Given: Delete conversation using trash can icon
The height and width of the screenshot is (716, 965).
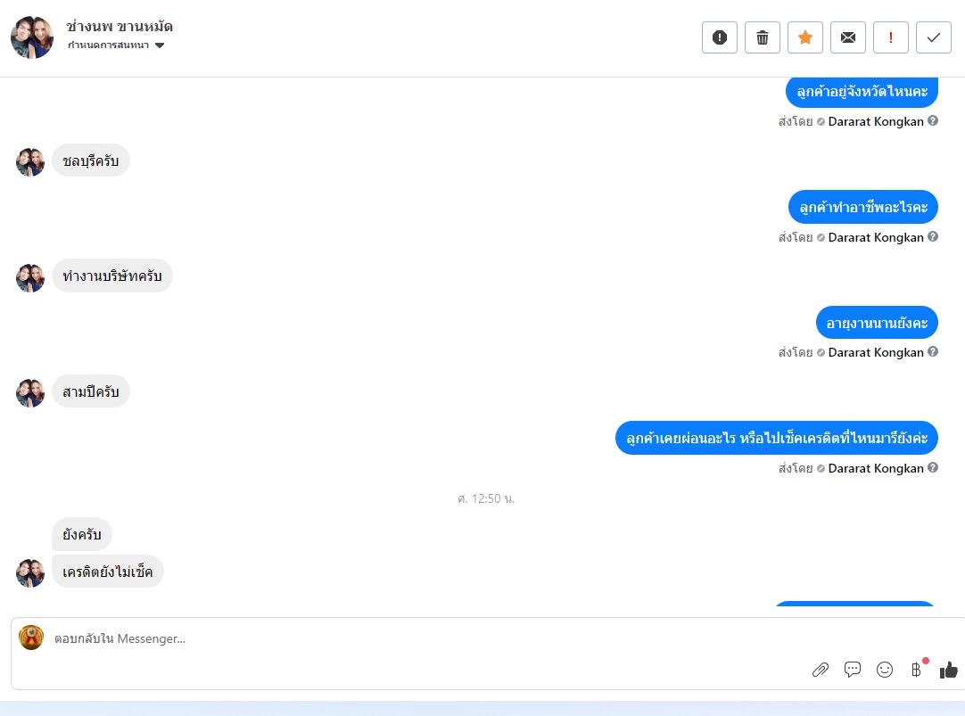Looking at the screenshot, I should coord(763,37).
